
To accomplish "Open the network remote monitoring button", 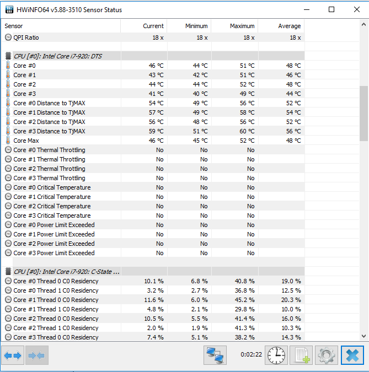I will pos(215,355).
